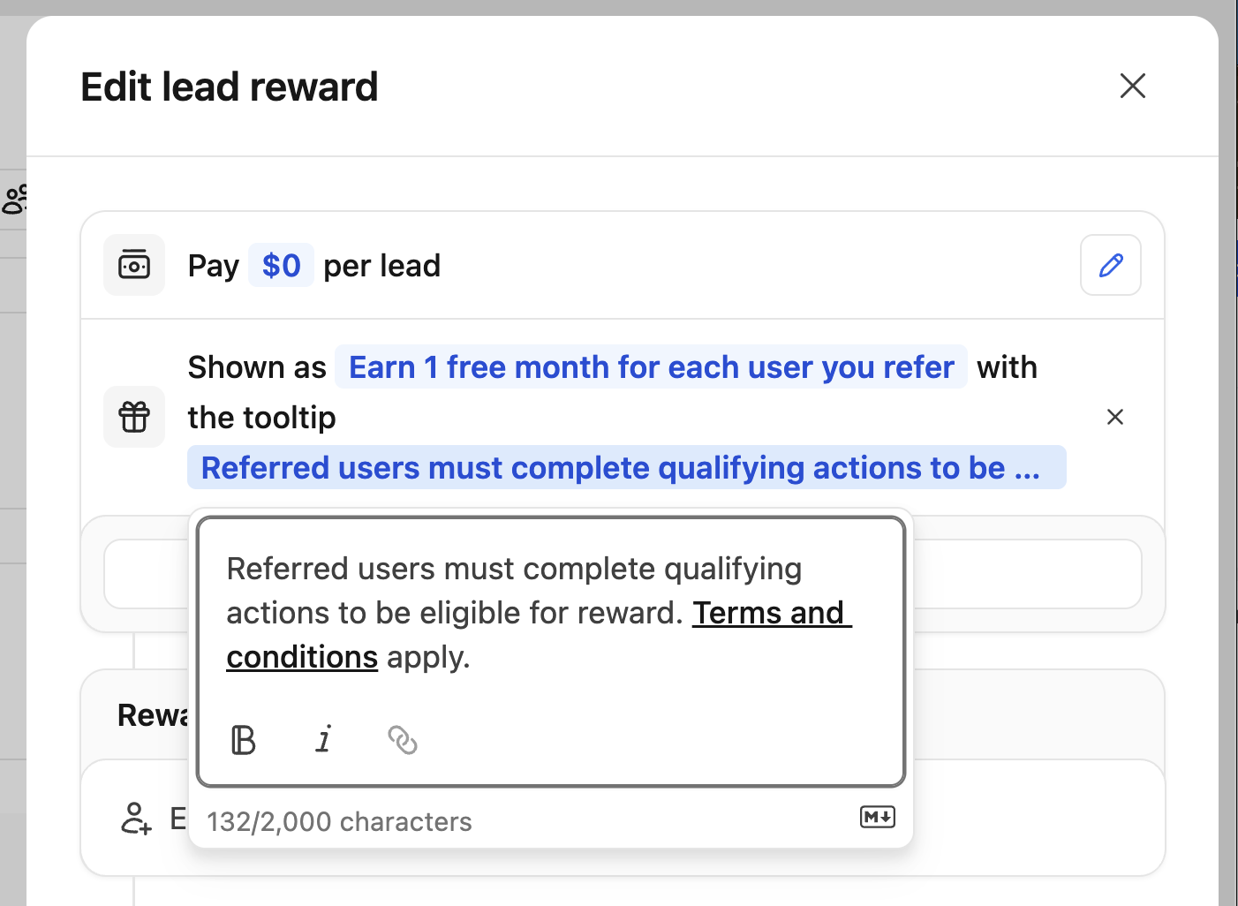Select the qualifying actions sentence in editor
Image resolution: width=1238 pixels, height=906 pixels.
(514, 568)
